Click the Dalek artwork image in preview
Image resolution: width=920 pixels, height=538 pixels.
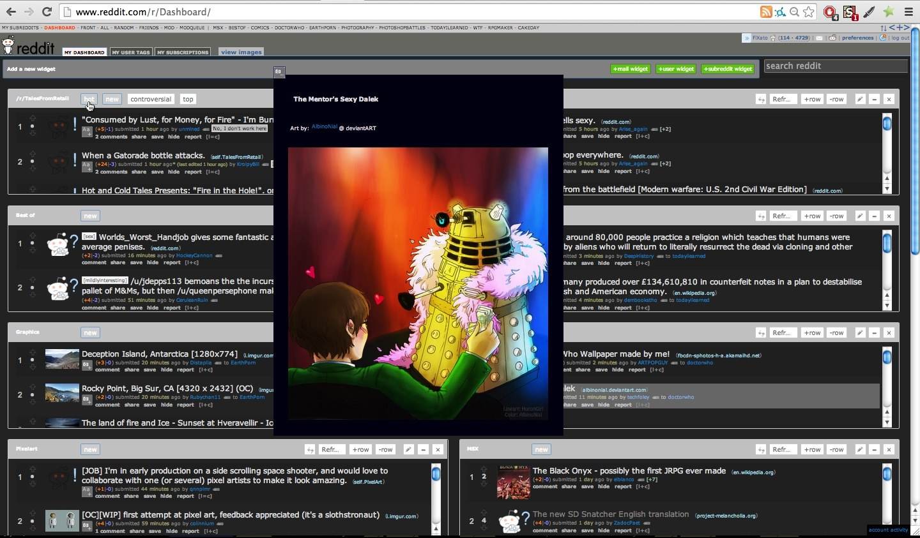click(418, 283)
